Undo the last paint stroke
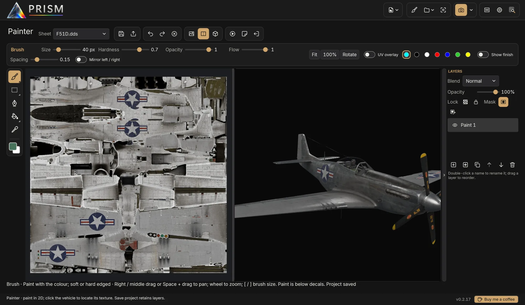The width and height of the screenshot is (525, 305). (x=150, y=34)
